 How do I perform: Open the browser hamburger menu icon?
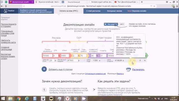click(167, 2)
